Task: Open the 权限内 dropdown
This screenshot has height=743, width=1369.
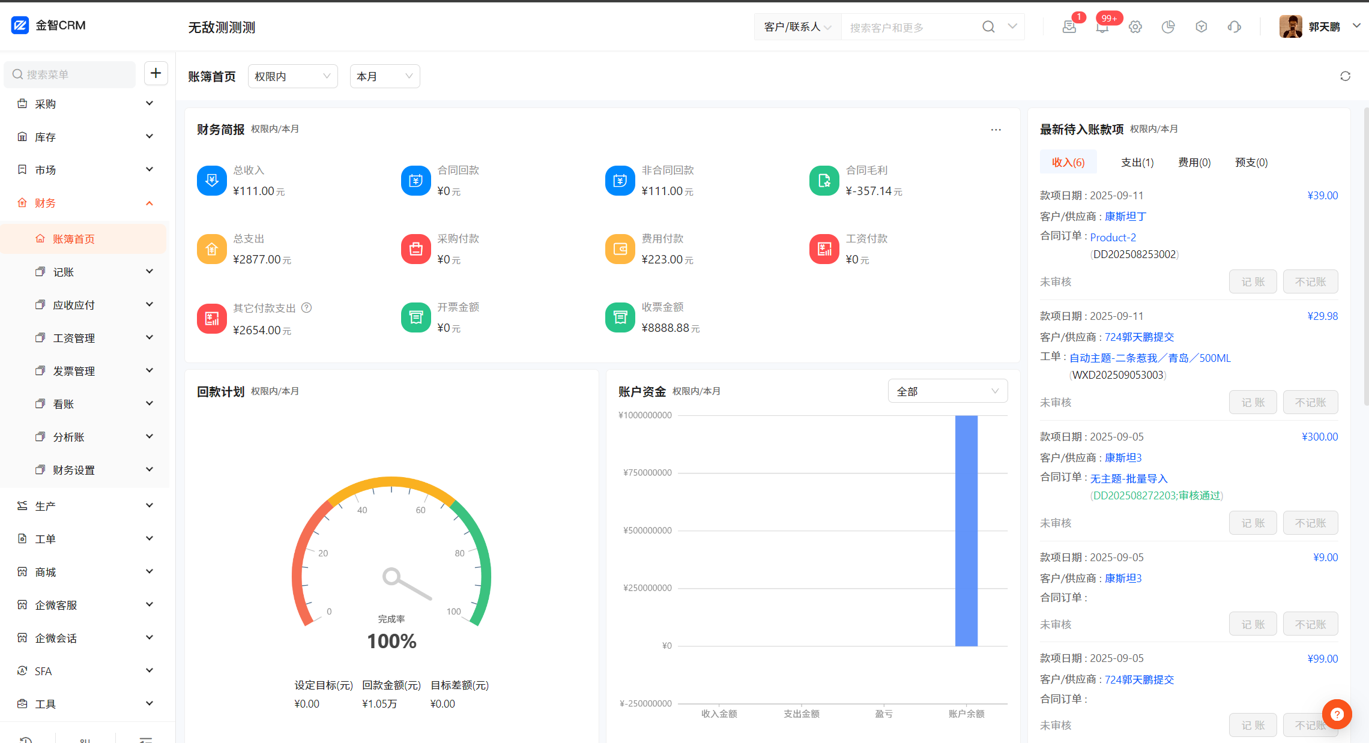Action: (x=292, y=76)
